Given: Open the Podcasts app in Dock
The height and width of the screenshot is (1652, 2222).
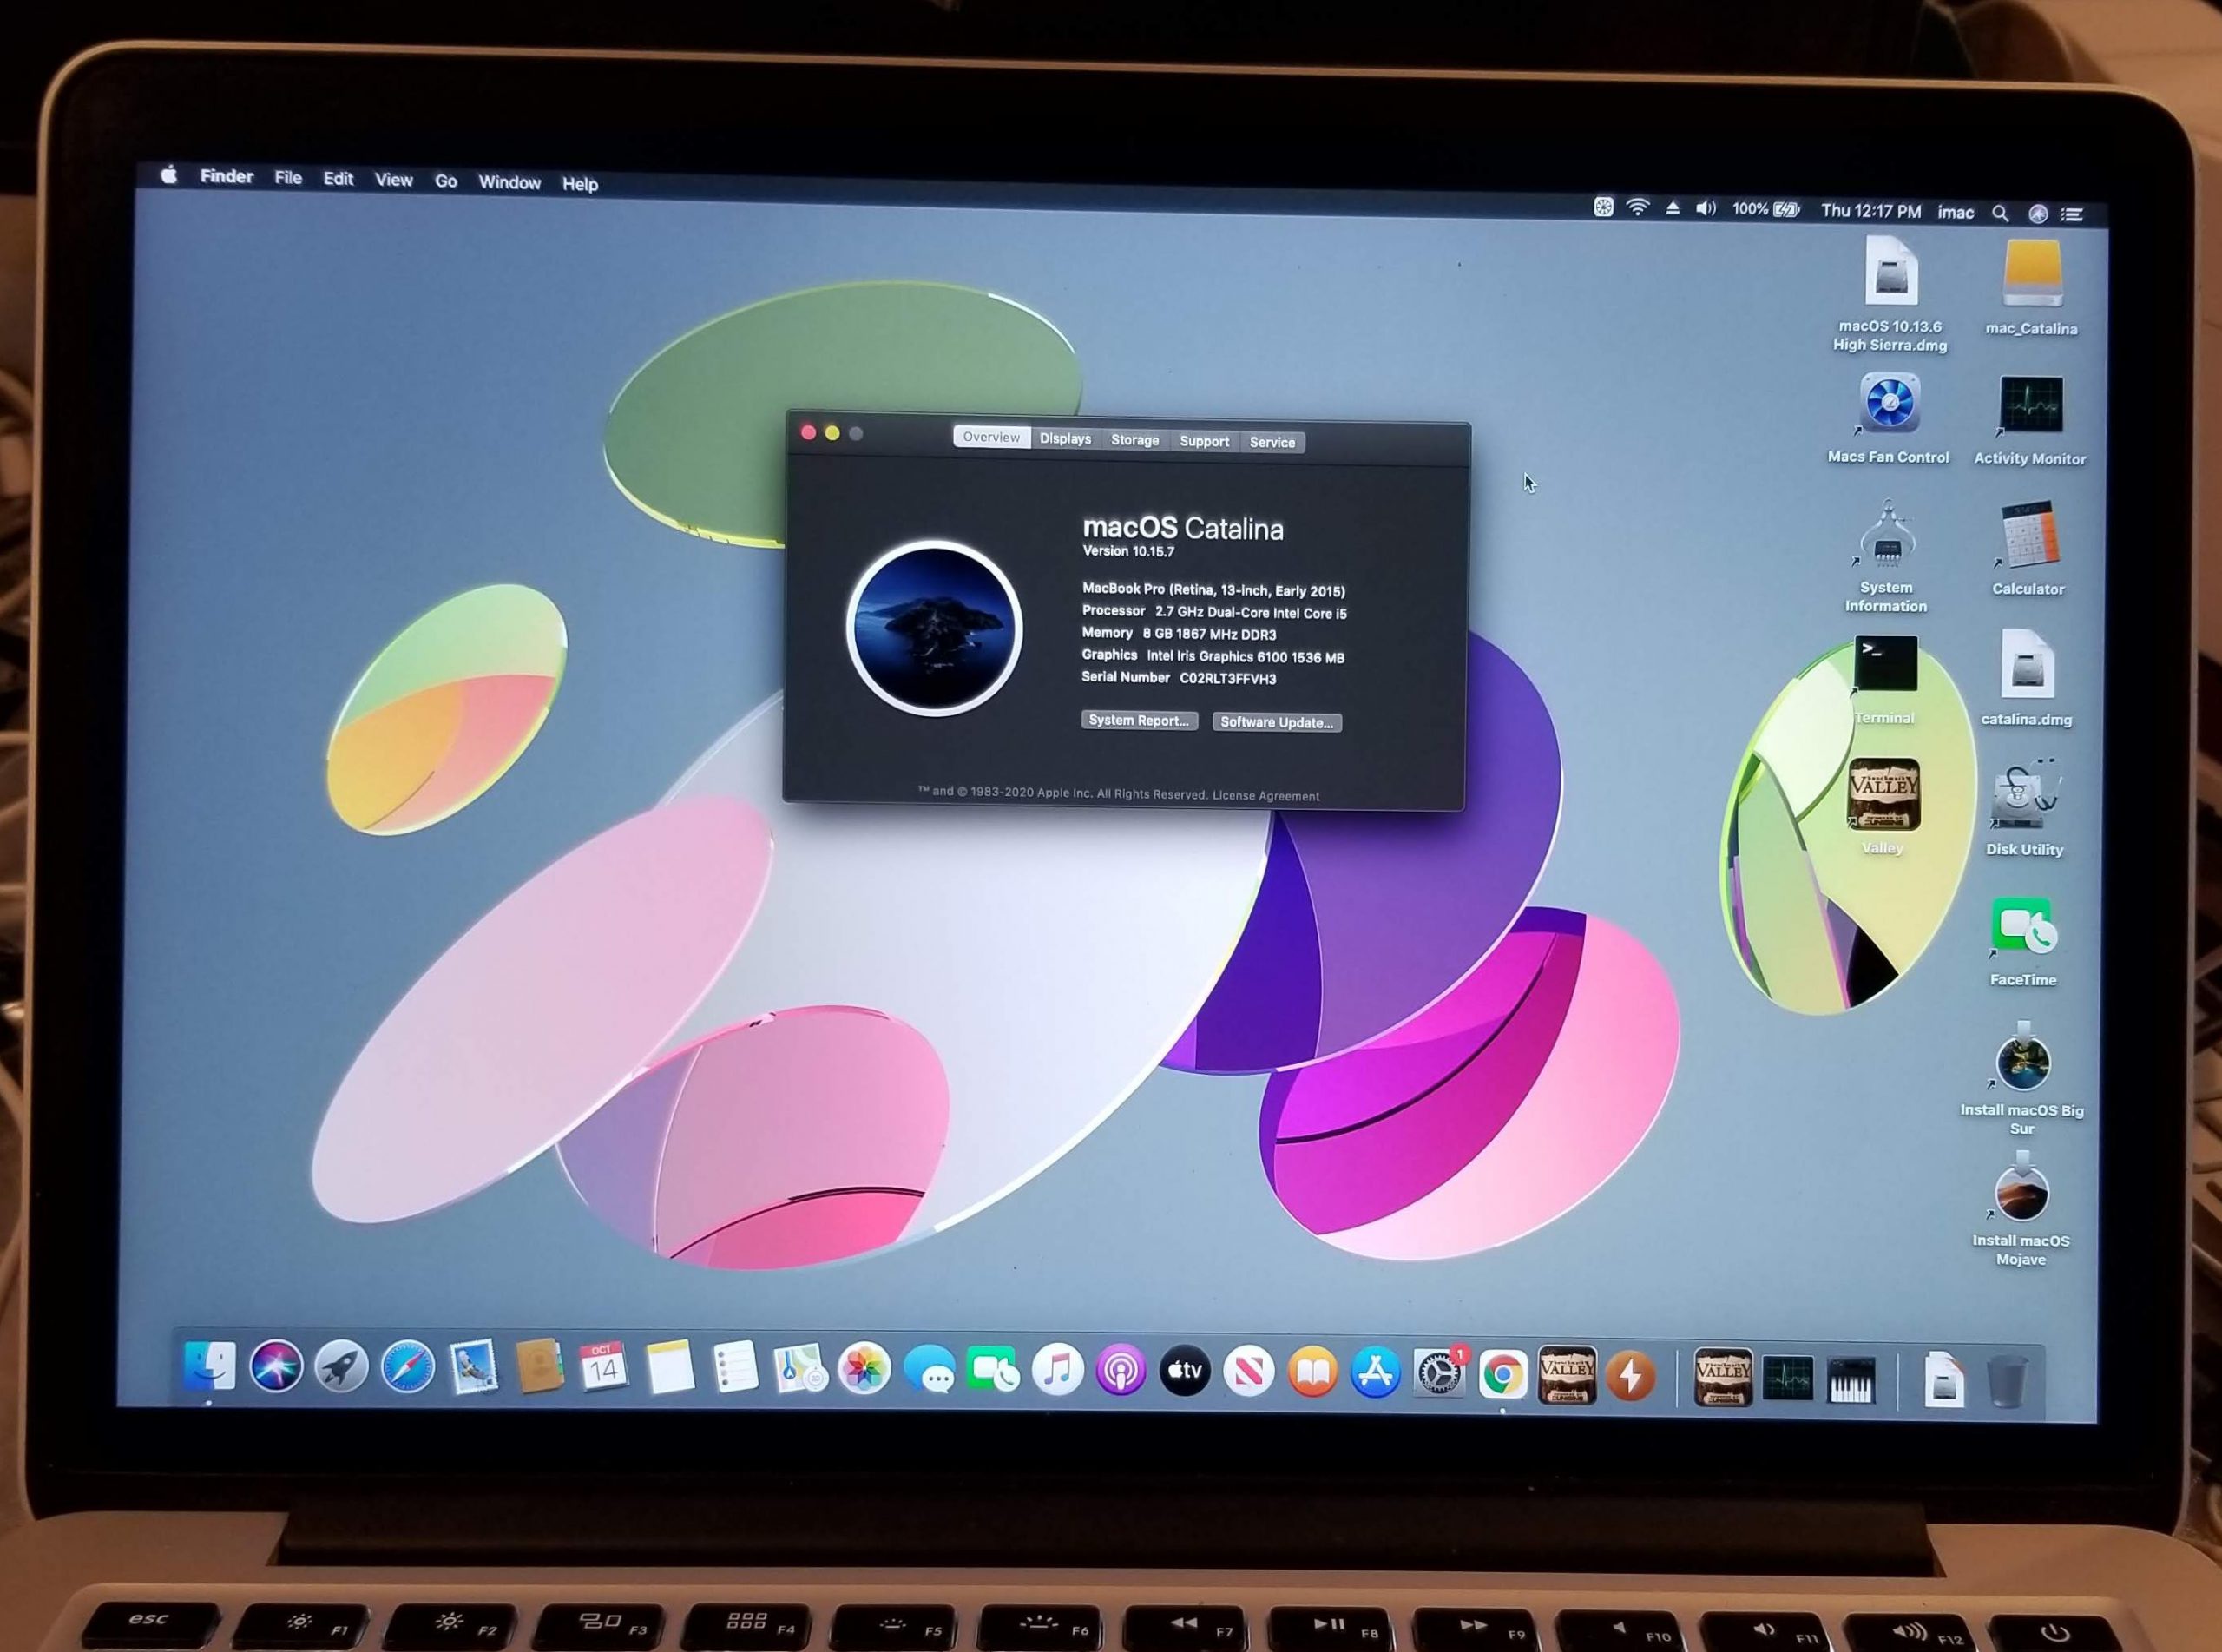Looking at the screenshot, I should point(1121,1372).
